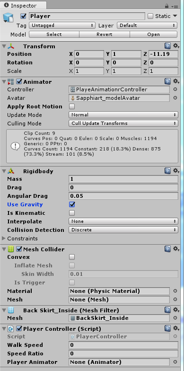Click the Walk Speed field
Image resolution: width=184 pixels, height=371 pixels.
coord(123,345)
